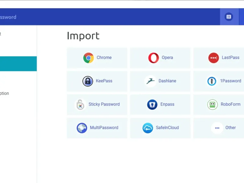This screenshot has width=244, height=183.
Task: Click the Other three-dots icon
Action: pos(217,128)
